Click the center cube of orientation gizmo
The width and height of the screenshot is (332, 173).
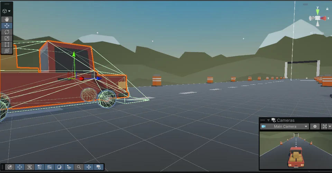coord(317,18)
